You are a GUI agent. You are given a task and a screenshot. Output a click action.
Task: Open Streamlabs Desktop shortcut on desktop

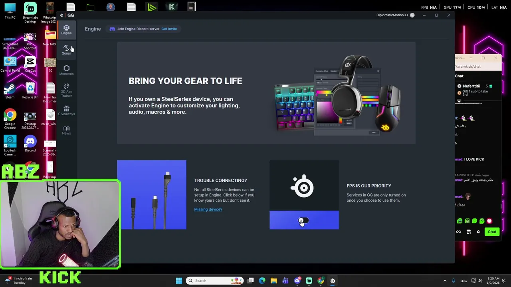(30, 13)
